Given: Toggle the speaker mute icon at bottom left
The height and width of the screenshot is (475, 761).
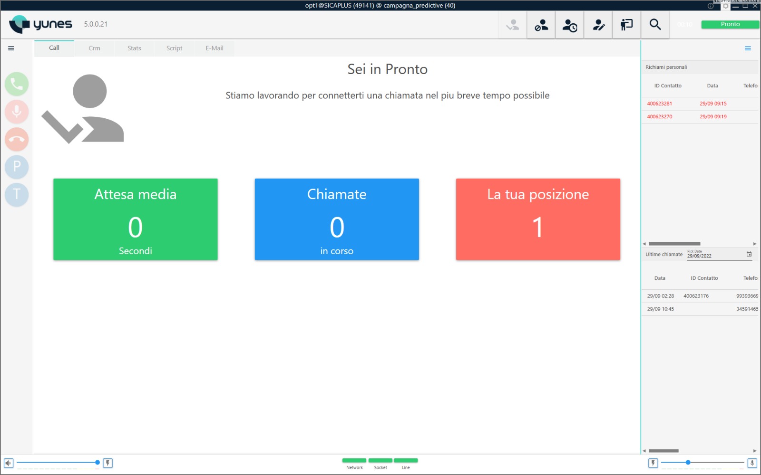Looking at the screenshot, I should pyautogui.click(x=9, y=463).
